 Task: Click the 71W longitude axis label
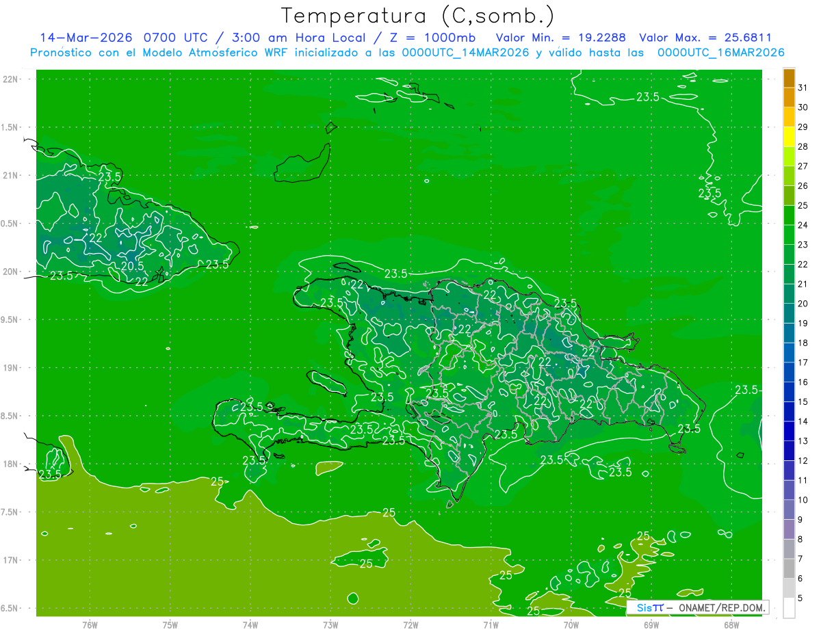pos(491,625)
